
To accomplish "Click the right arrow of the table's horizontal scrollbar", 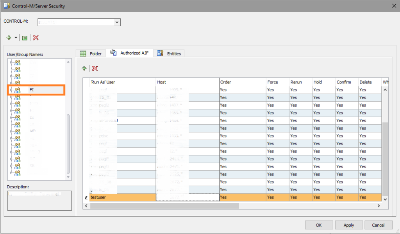I will (x=379, y=206).
